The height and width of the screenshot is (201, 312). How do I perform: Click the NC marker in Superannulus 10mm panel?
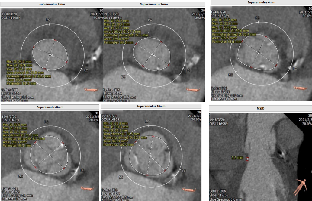pyautogui.click(x=121, y=177)
